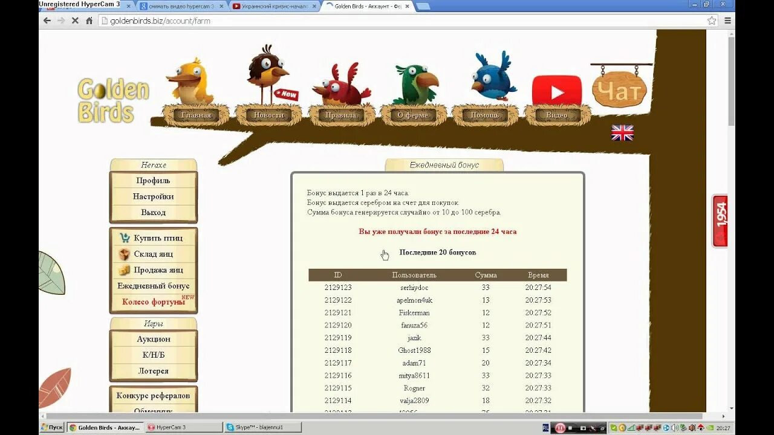The height and width of the screenshot is (435, 774).
Task: Open a new browser tab
Action: (x=423, y=6)
